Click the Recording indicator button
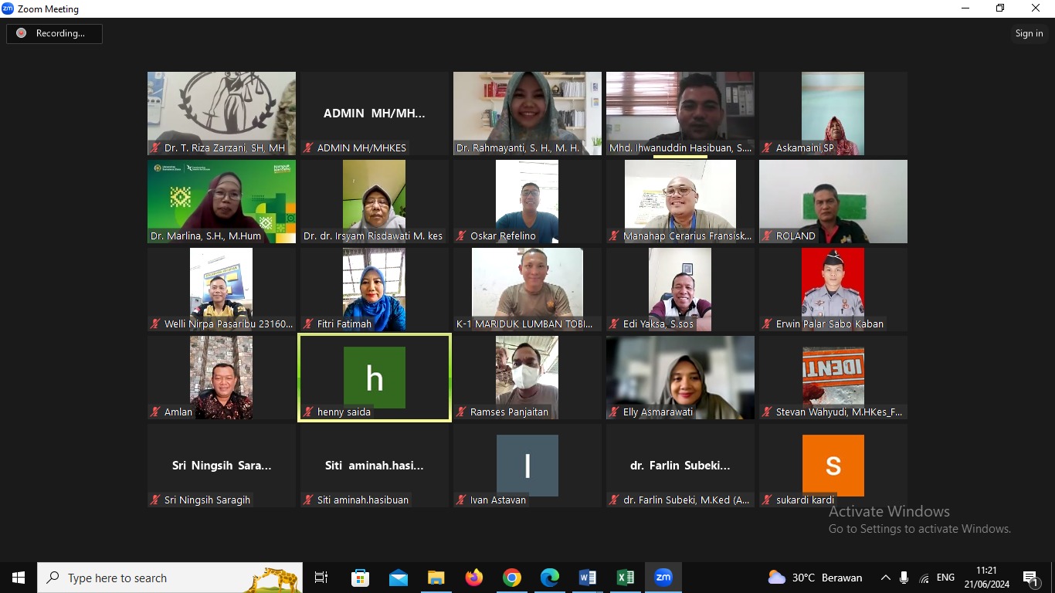 54,33
